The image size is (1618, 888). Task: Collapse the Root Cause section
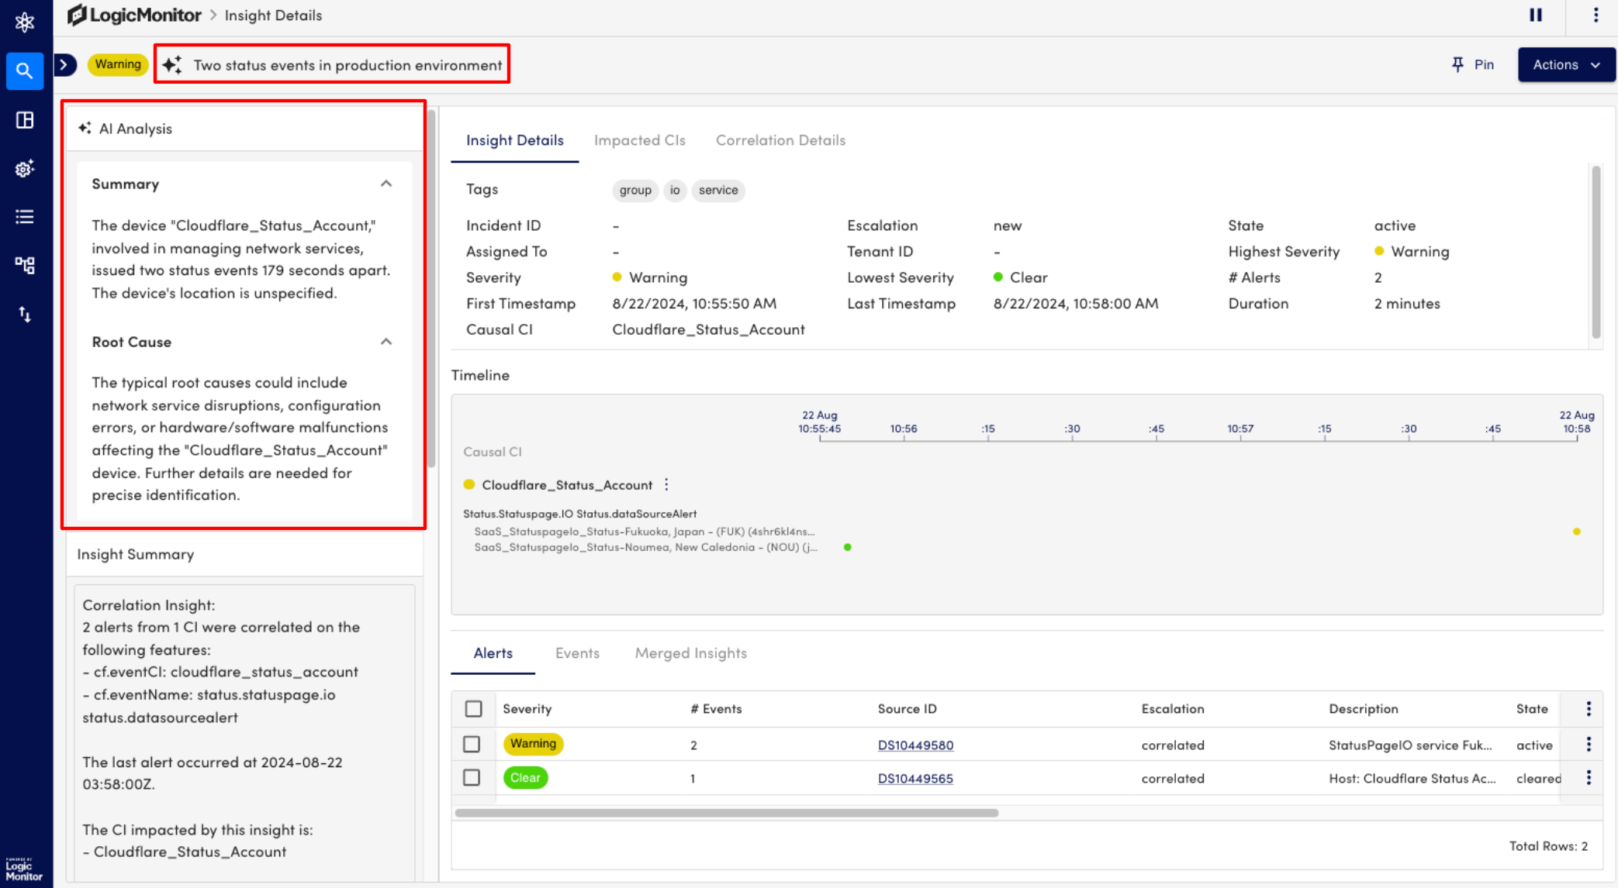point(386,342)
